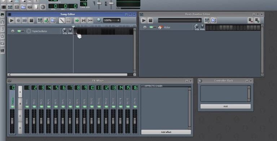Open the presets (note) sidebar tab
The width and height of the screenshot is (277, 141).
tap(3, 29)
